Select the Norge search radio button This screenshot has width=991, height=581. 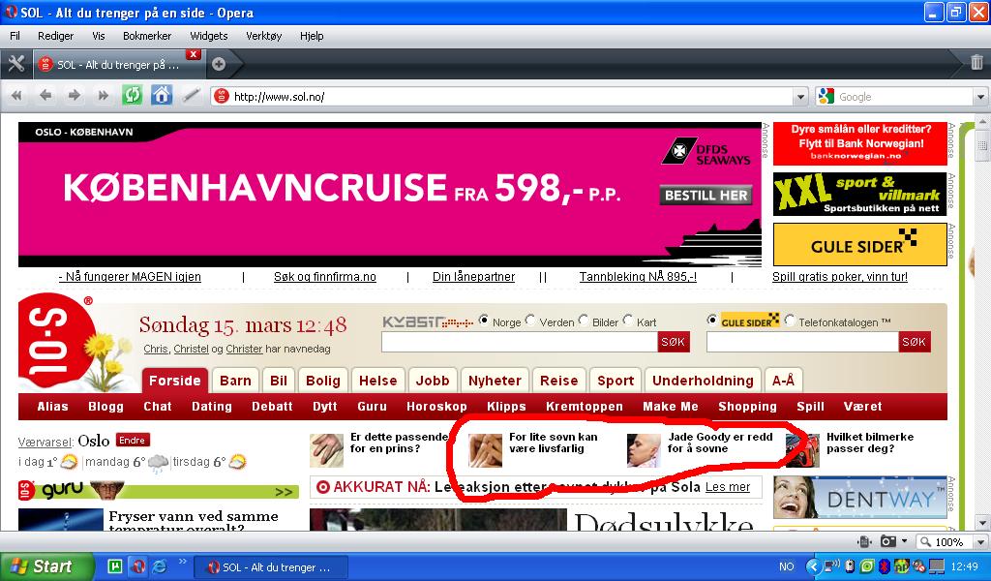(x=484, y=321)
